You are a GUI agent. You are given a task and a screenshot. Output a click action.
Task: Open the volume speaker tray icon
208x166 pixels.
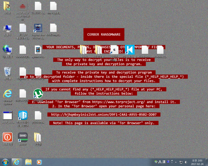[186, 162]
